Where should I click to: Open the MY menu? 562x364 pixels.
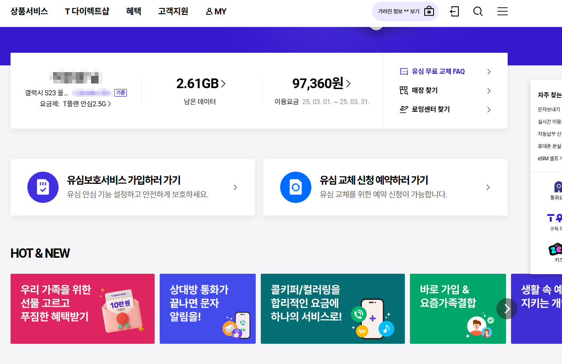(x=216, y=12)
